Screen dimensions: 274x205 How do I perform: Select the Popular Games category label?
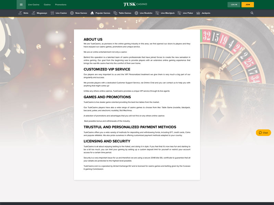coord(103,13)
